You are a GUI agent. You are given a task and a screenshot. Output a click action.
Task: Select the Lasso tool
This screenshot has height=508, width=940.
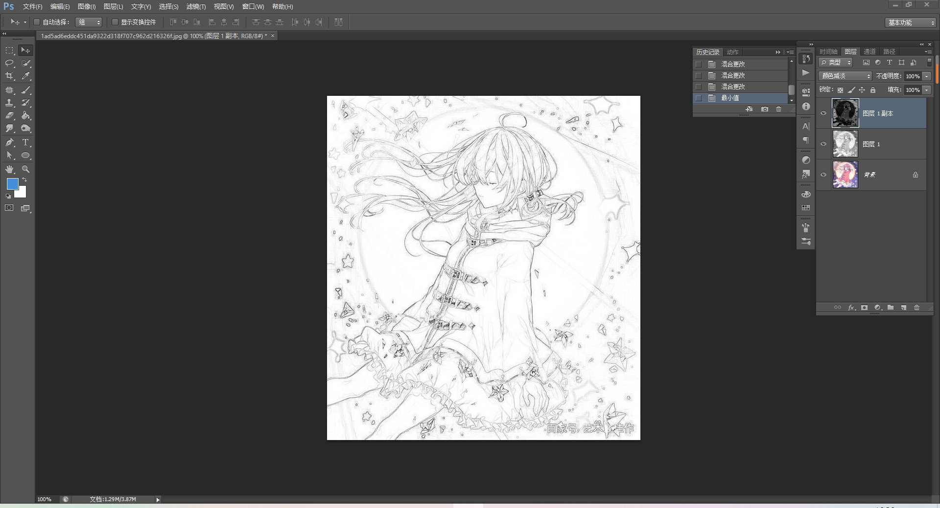[9, 63]
